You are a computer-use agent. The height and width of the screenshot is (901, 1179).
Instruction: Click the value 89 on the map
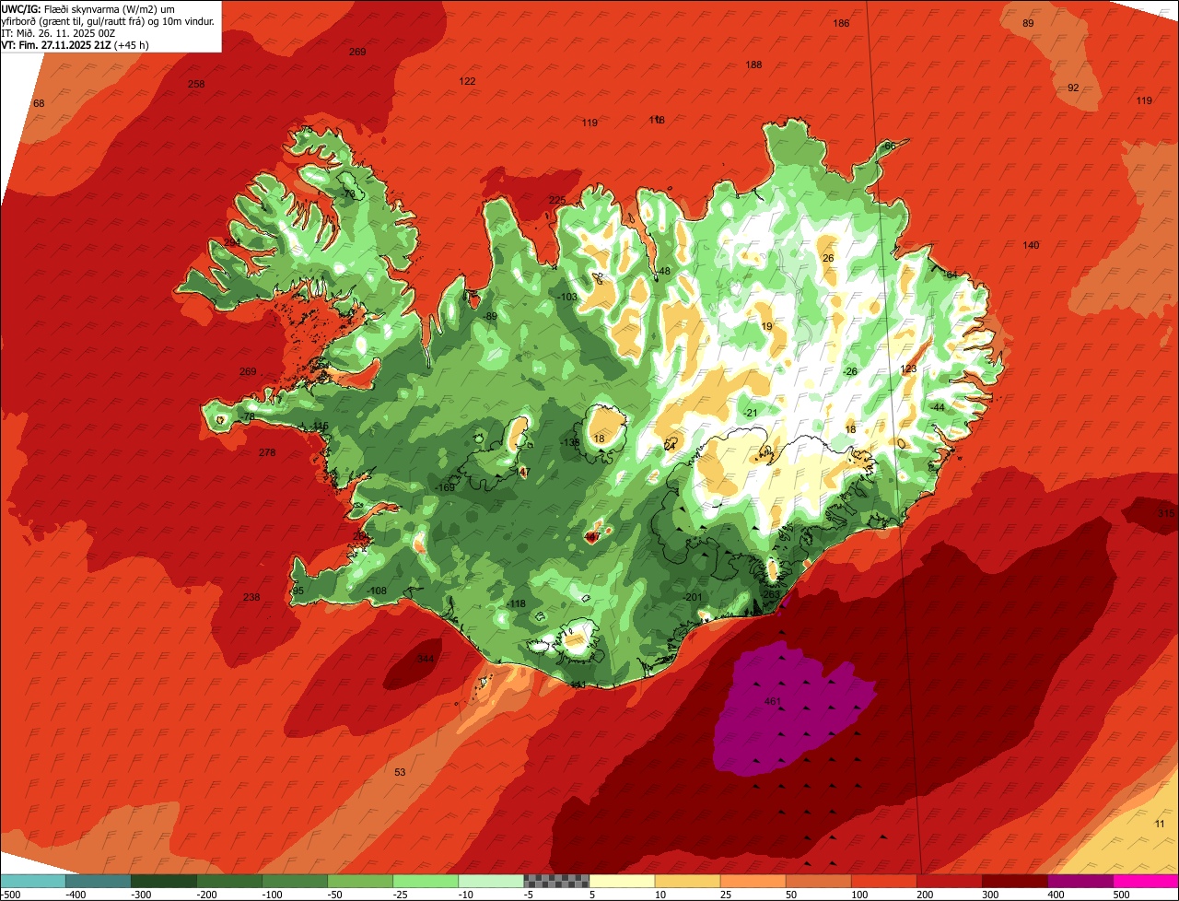(1028, 23)
